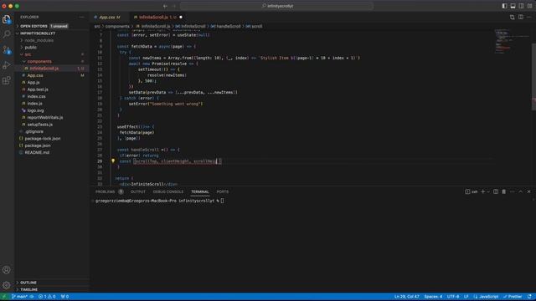Image resolution: width=536 pixels, height=301 pixels.
Task: Open package.json in the explorer
Action: pyautogui.click(x=38, y=145)
